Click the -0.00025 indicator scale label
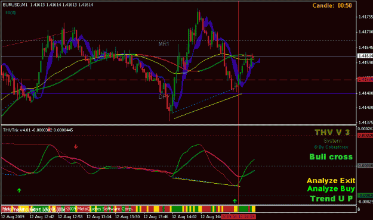This screenshot has height=220, width=373. pyautogui.click(x=365, y=202)
